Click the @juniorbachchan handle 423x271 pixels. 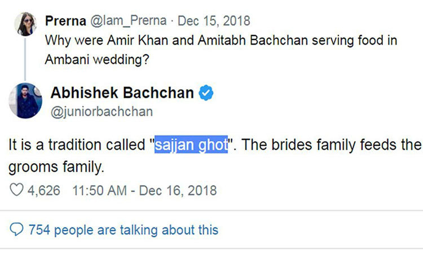pyautogui.click(x=102, y=111)
